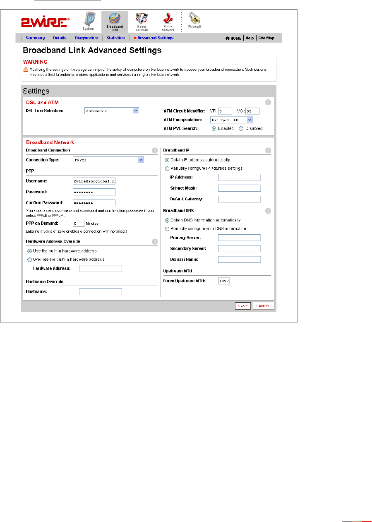Screen dimensions: 372x522
Task: Click the Password field
Action: [94, 192]
